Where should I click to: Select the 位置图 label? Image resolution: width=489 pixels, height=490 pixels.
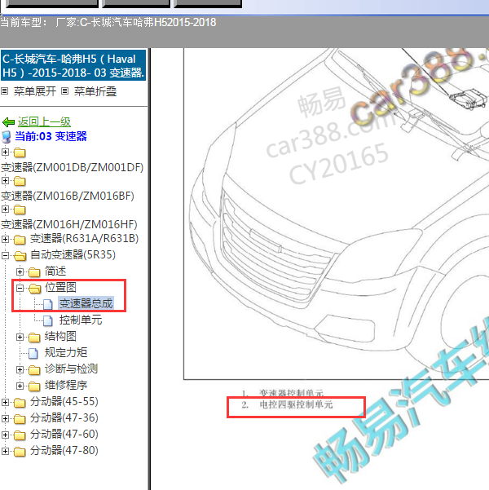(60, 287)
